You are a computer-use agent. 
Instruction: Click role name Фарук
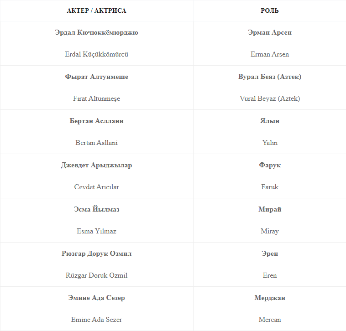pos(269,165)
